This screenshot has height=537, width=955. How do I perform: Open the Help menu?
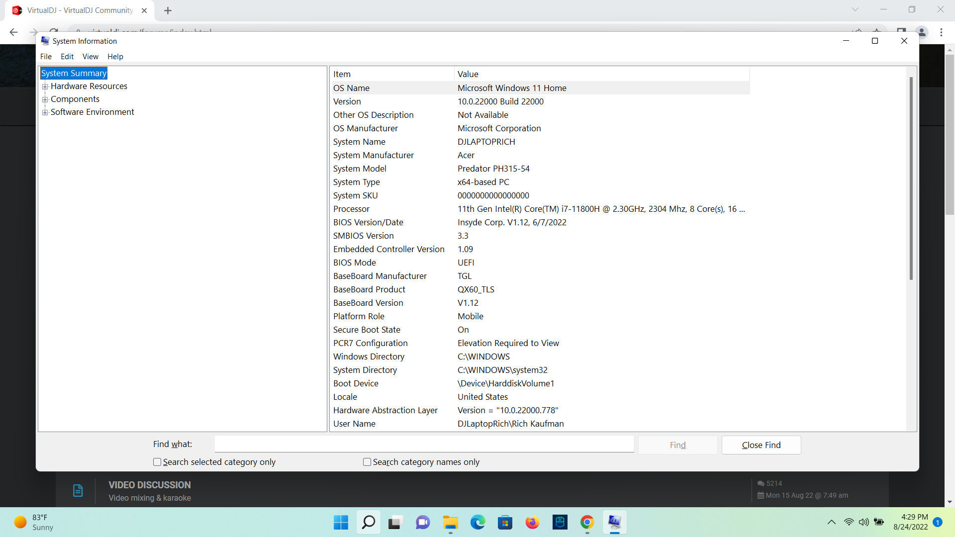(115, 57)
